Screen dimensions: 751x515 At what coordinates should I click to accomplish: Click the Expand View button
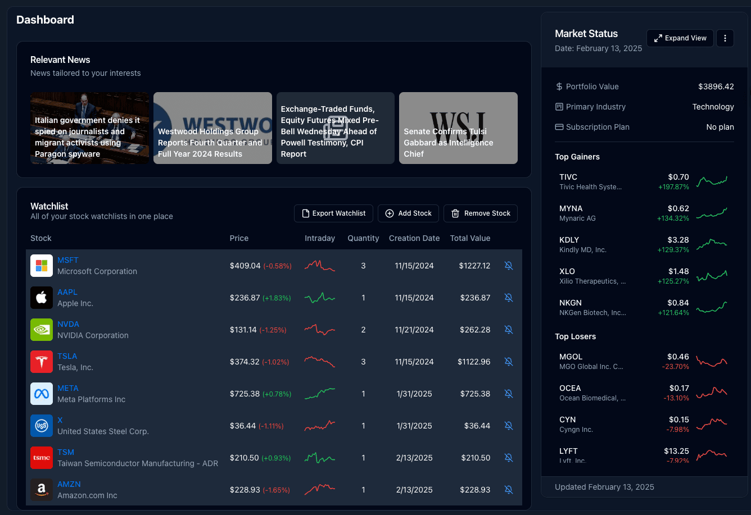point(680,38)
